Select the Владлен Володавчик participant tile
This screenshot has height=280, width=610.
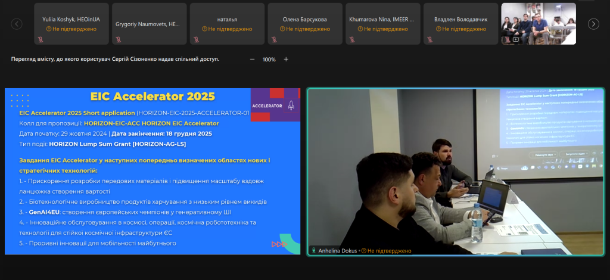[x=460, y=24]
